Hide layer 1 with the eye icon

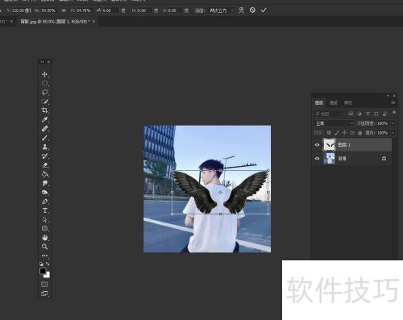coord(317,145)
